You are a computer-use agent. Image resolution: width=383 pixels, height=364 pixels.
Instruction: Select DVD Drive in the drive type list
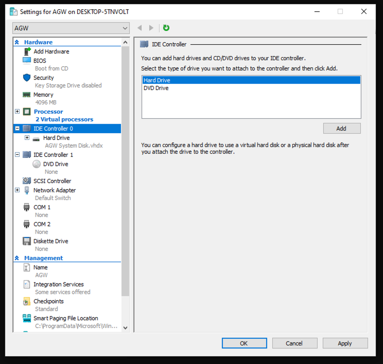pyautogui.click(x=156, y=88)
